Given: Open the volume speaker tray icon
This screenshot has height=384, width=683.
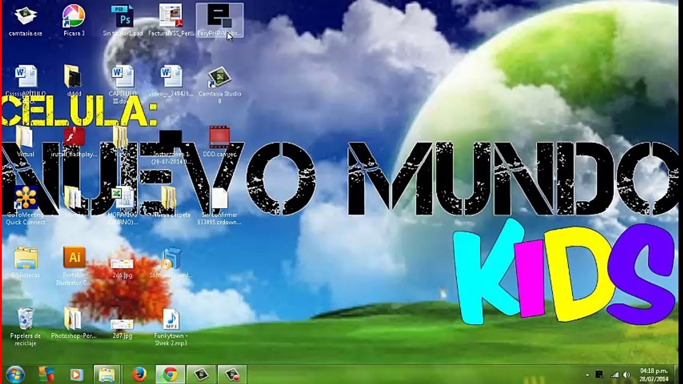Looking at the screenshot, I should click(x=626, y=374).
